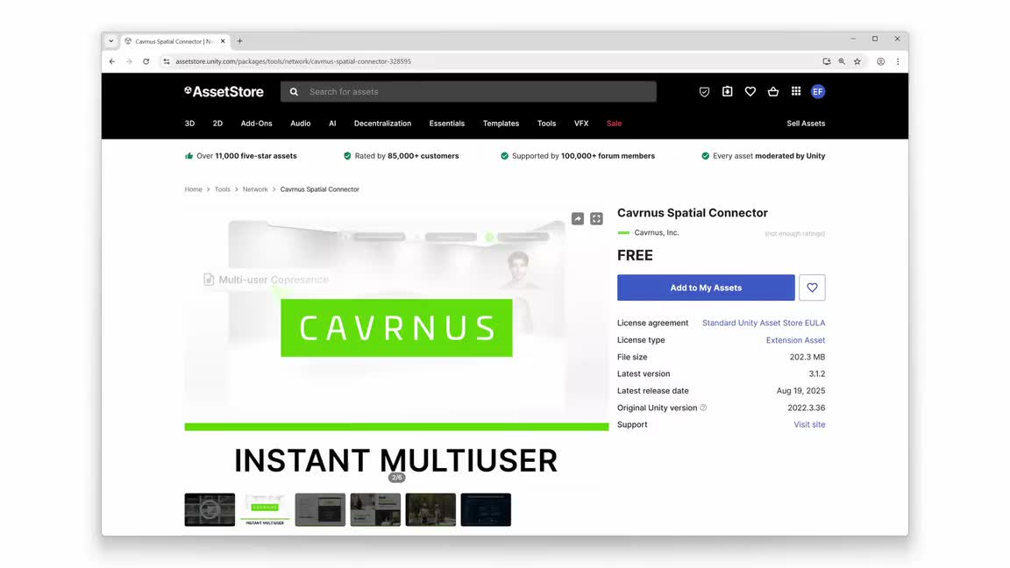Open the 2D category menu
This screenshot has height=568, width=1010.
pos(217,123)
